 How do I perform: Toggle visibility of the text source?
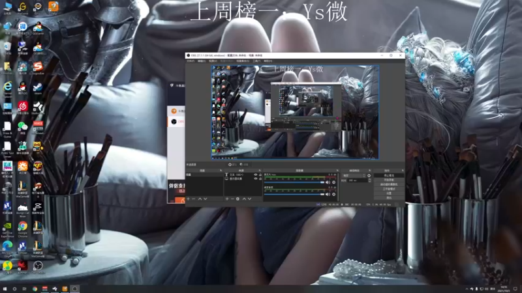[256, 174]
